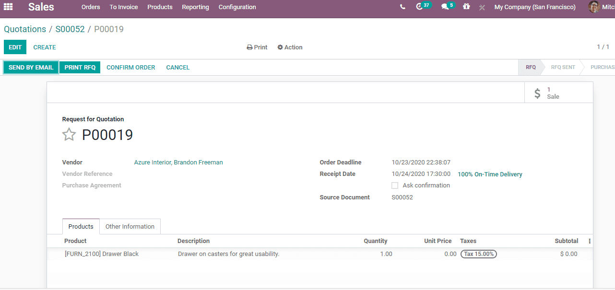Image resolution: width=615 pixels, height=290 pixels.
Task: Click Source Document value S00052
Action: (402, 197)
